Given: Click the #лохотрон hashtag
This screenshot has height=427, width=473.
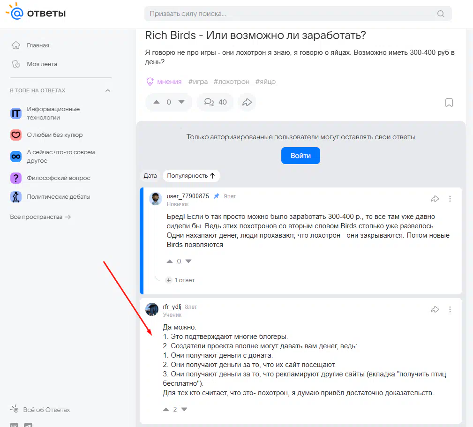Looking at the screenshot, I should click(x=232, y=82).
